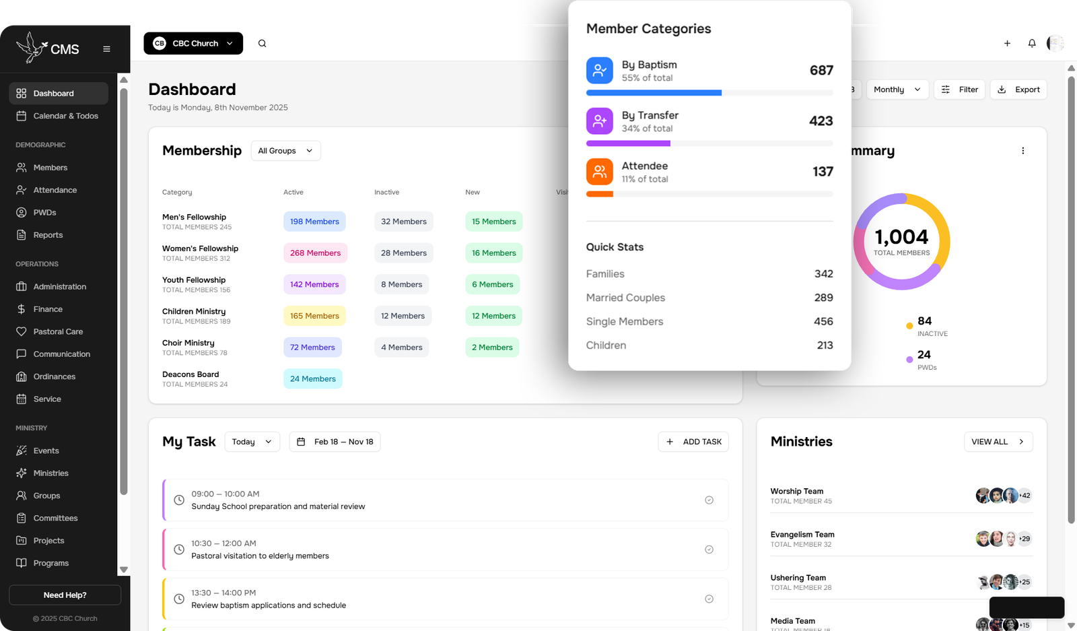Open the Today dropdown in My Task
This screenshot has width=1077, height=631.
pyautogui.click(x=252, y=442)
